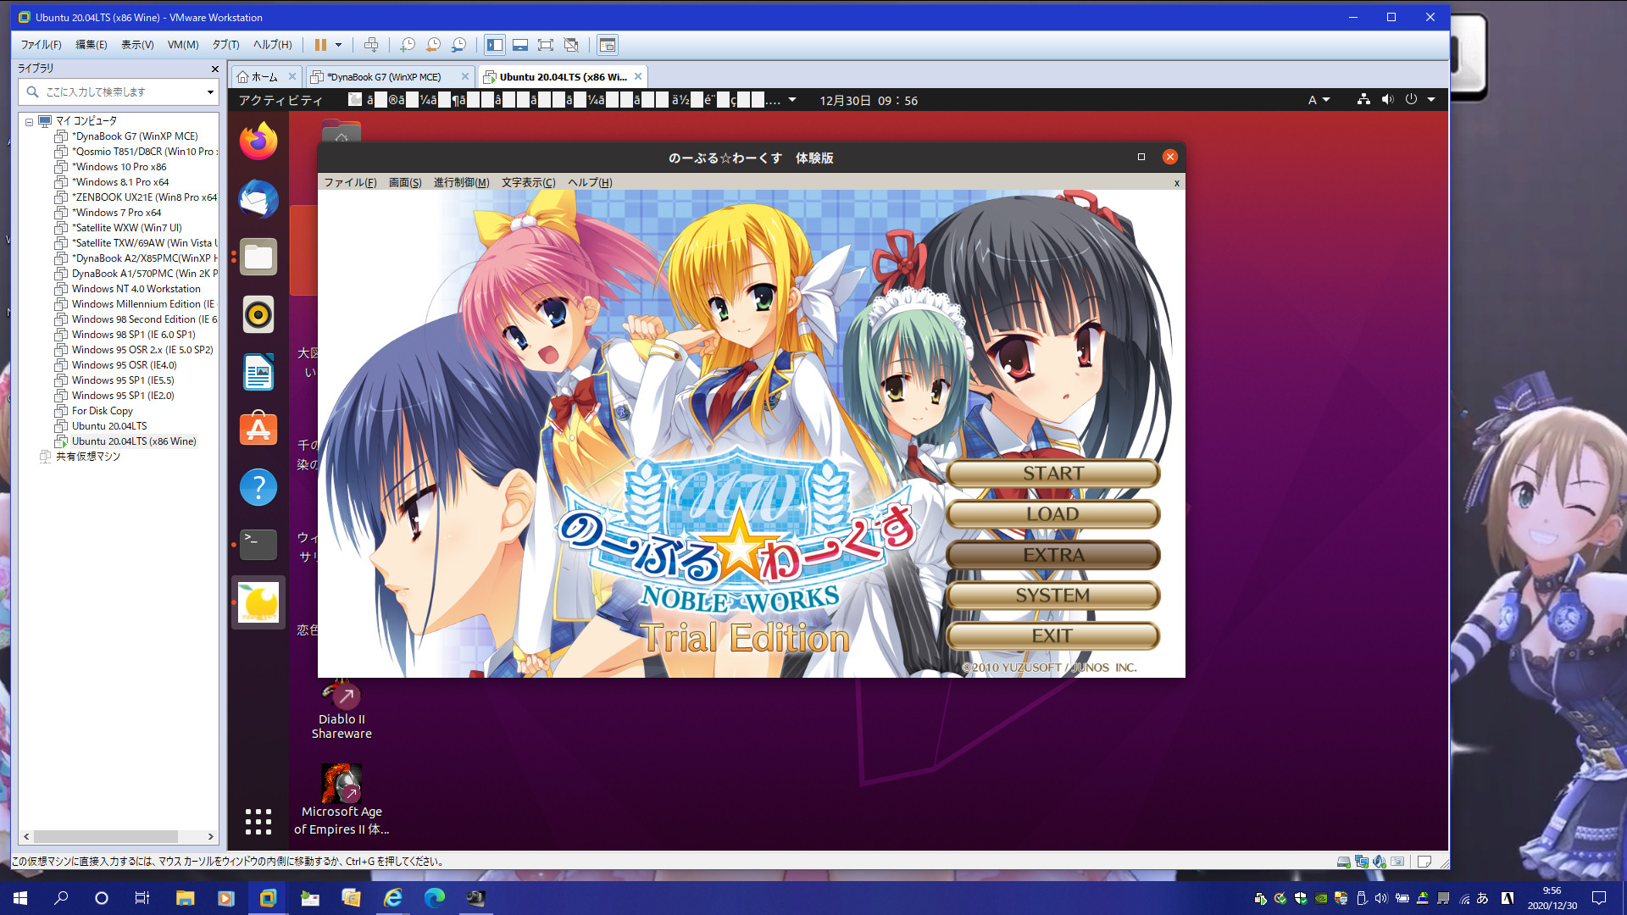This screenshot has width=1627, height=915.
Task: Open the game's 画面(S) menu
Action: click(405, 182)
